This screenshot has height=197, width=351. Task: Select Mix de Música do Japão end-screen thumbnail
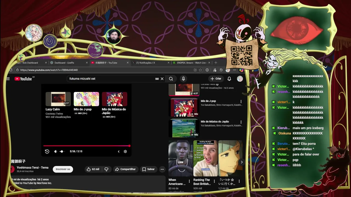click(114, 99)
